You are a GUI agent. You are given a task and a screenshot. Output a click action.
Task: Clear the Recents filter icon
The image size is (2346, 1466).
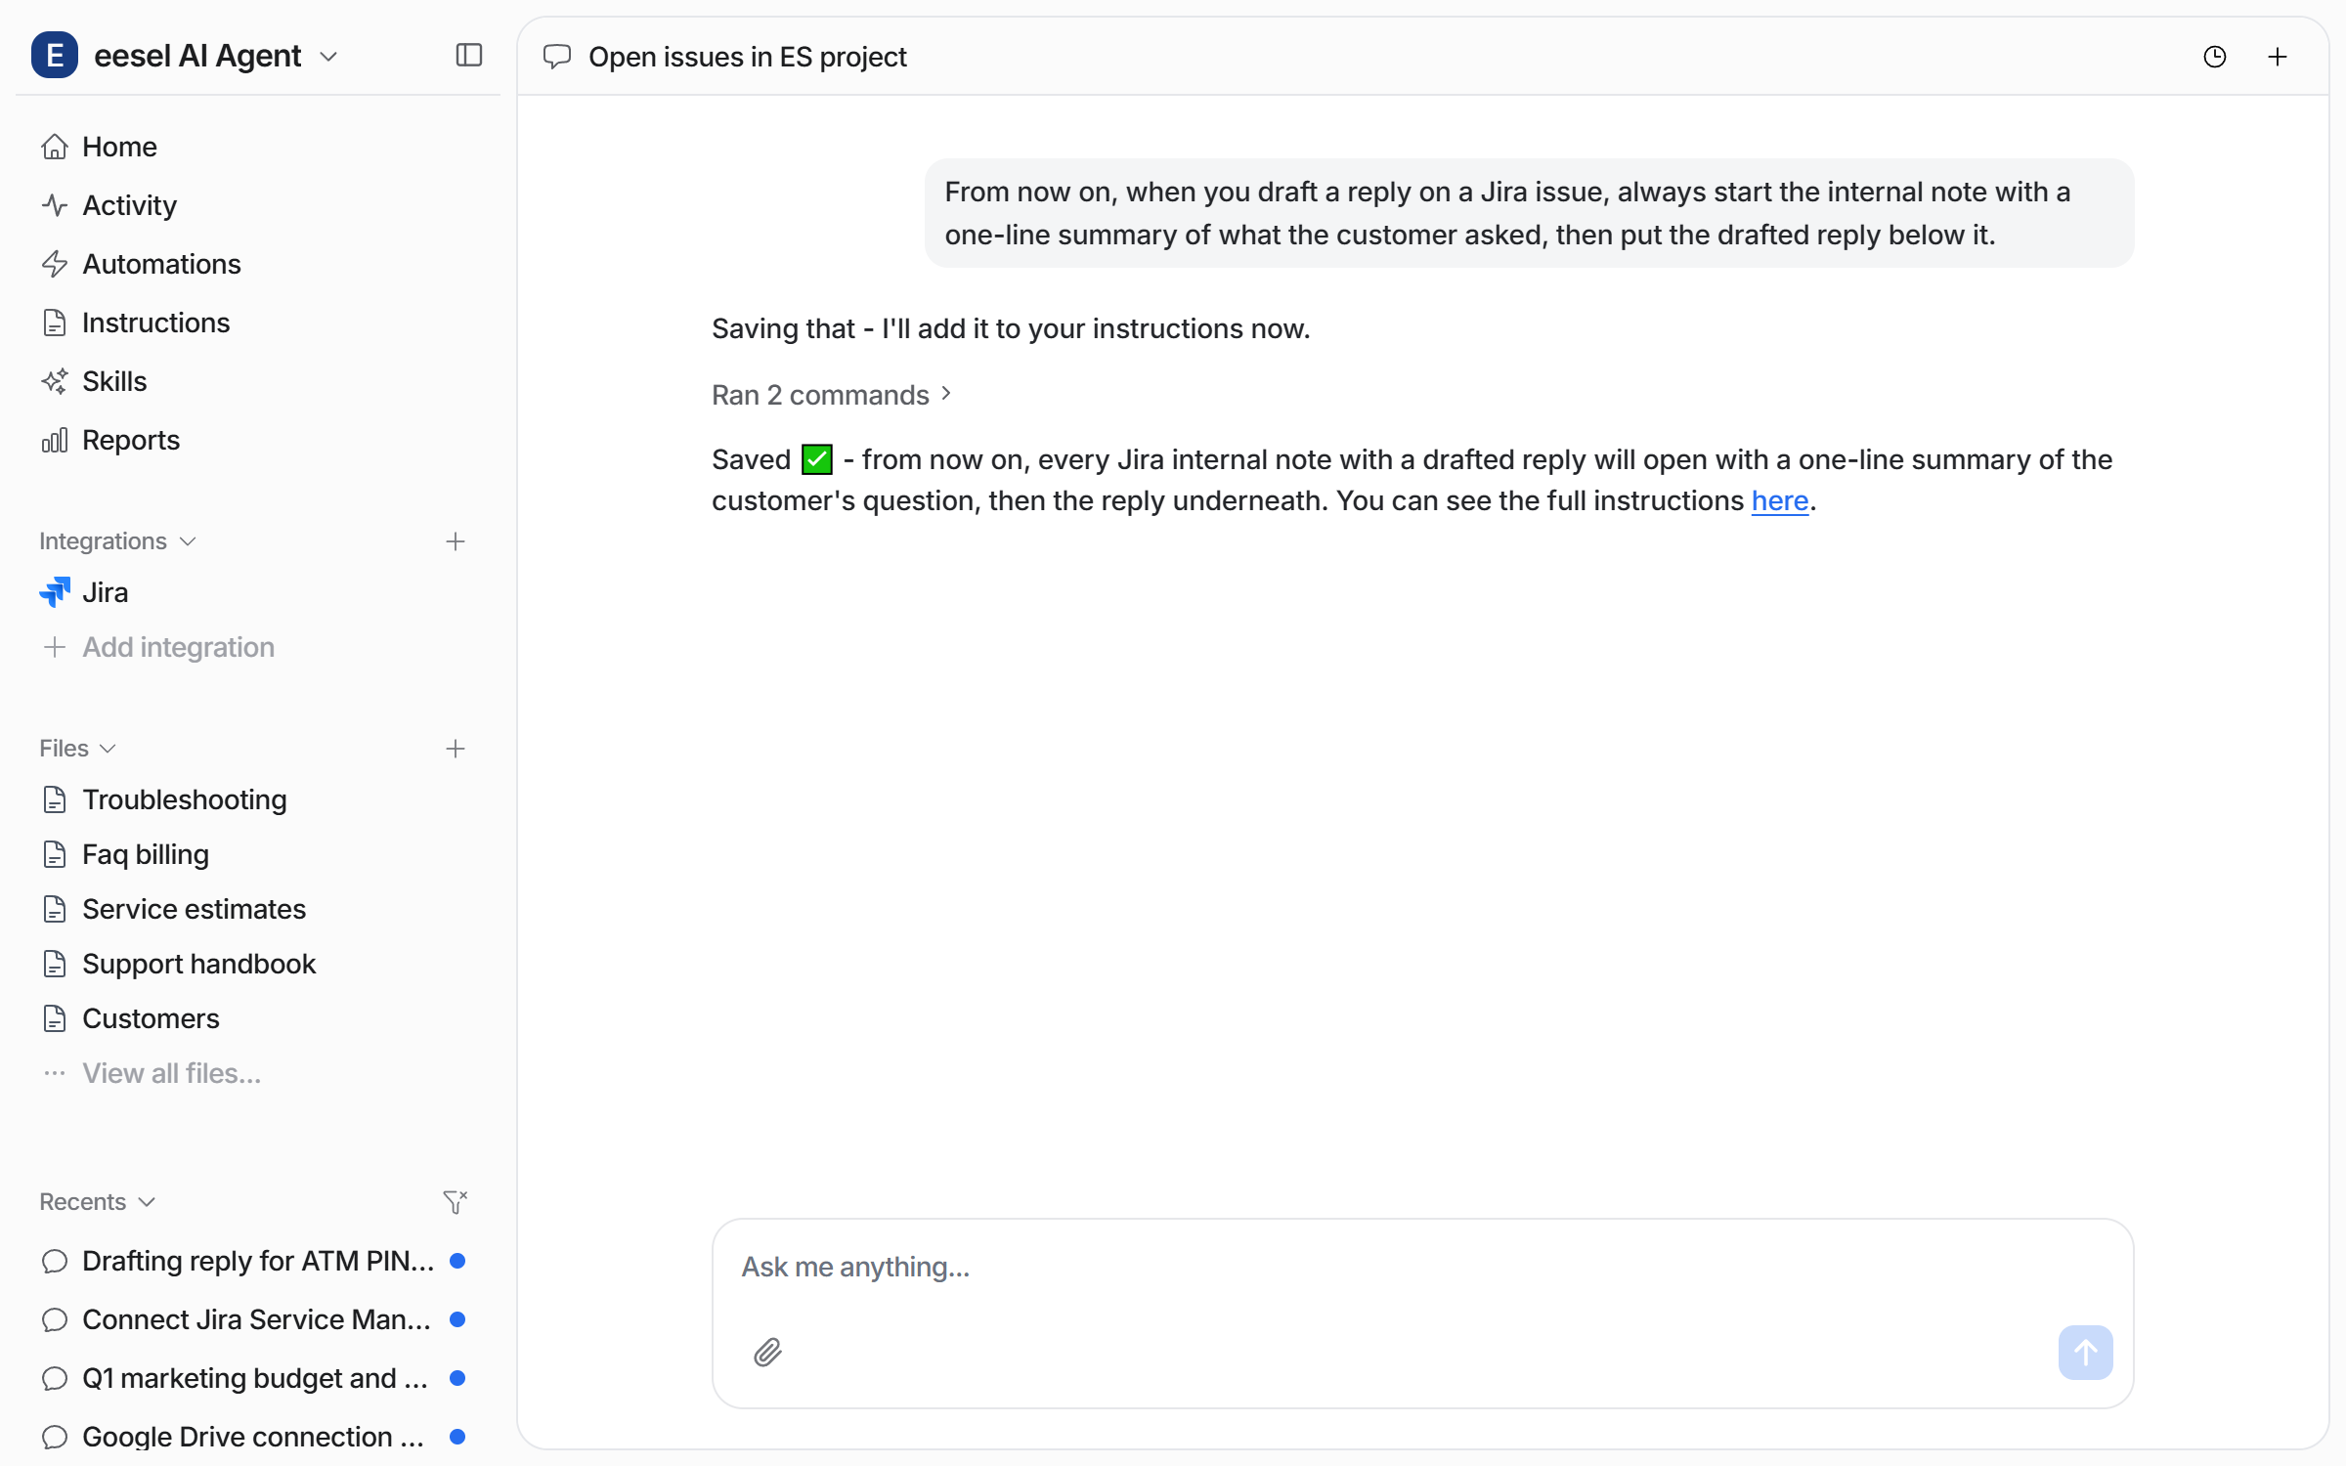[456, 1202]
